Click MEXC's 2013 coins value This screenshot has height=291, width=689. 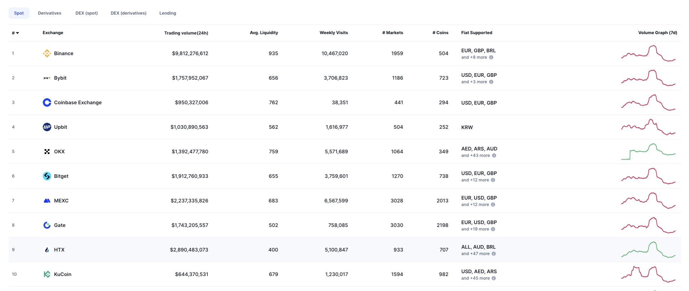[x=442, y=201]
